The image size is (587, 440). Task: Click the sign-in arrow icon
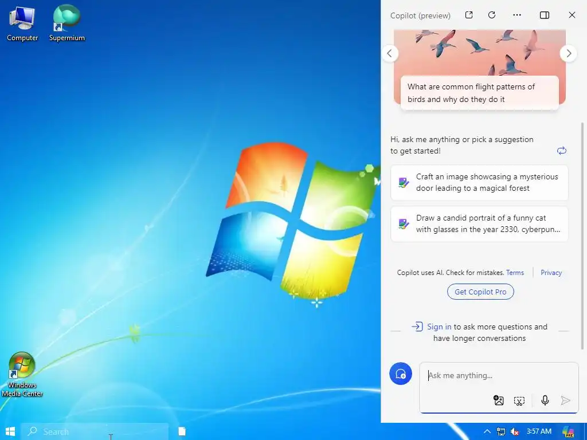tap(417, 327)
